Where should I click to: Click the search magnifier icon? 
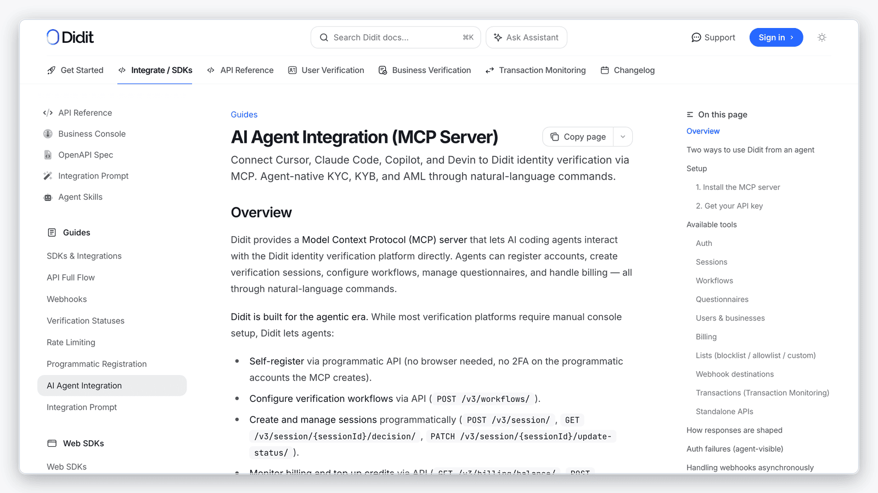(324, 37)
